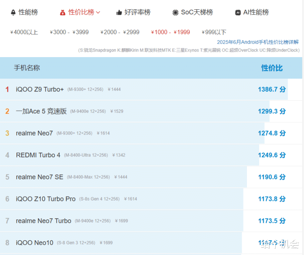
Task: Click the ¥1342 price of REDMI Turbo 4
Action: (119, 155)
